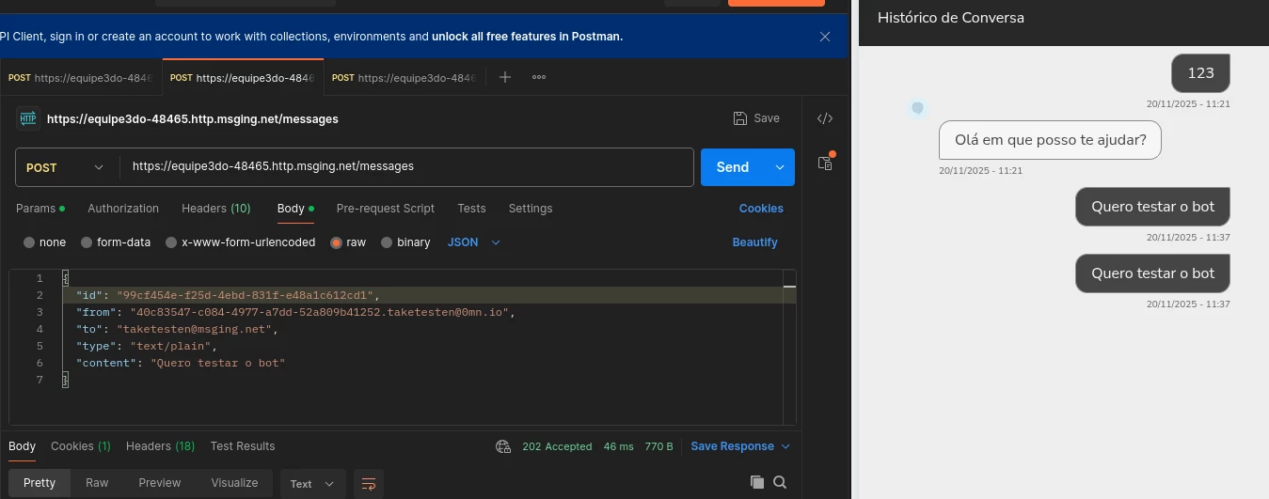Viewport: 1269px width, 499px height.
Task: Open the Test Results tab
Action: (243, 446)
